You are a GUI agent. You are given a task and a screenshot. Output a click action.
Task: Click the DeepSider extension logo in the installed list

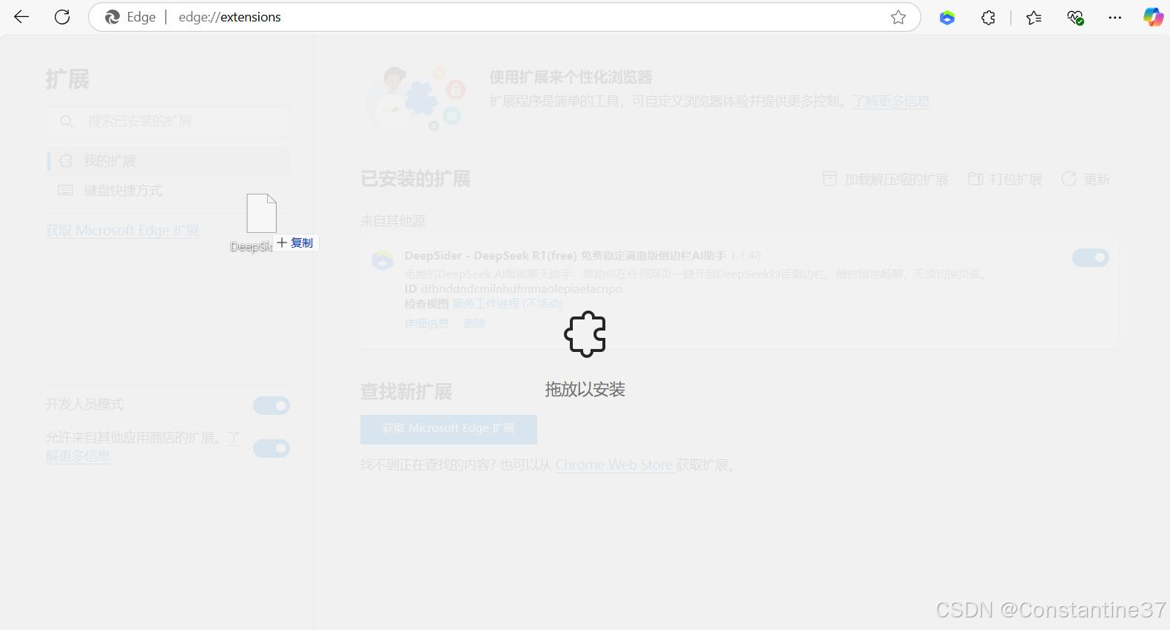tap(383, 260)
